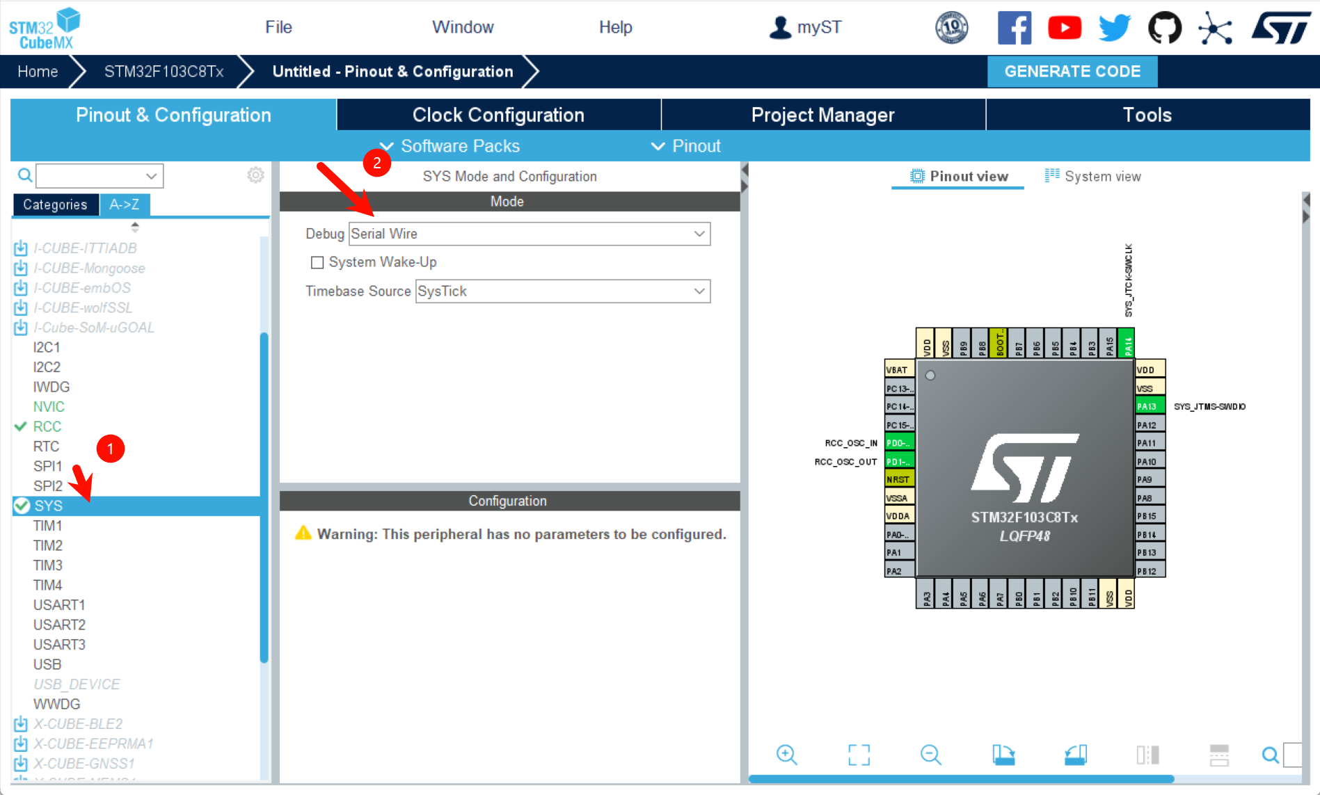Fit chip to pinout view window
1320x795 pixels.
click(x=859, y=755)
